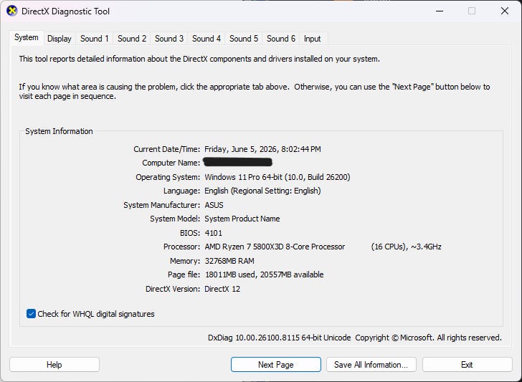Click the 'Processor:' field label
Screen dimensions: 522x382
[x=181, y=247]
